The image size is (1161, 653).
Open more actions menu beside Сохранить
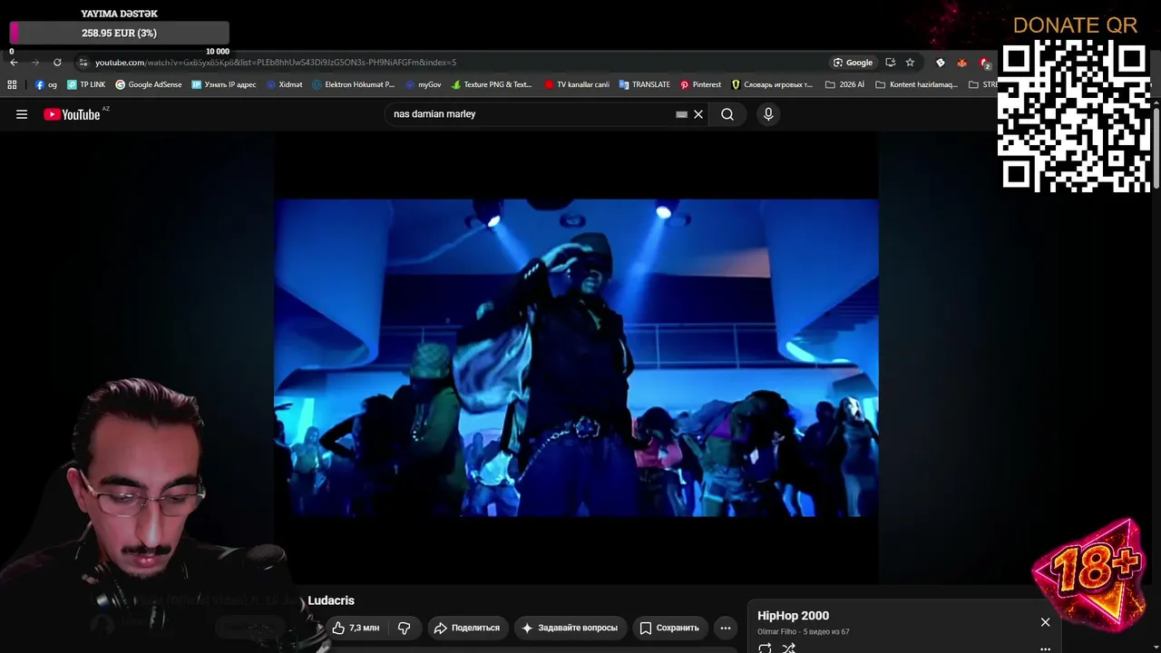726,628
